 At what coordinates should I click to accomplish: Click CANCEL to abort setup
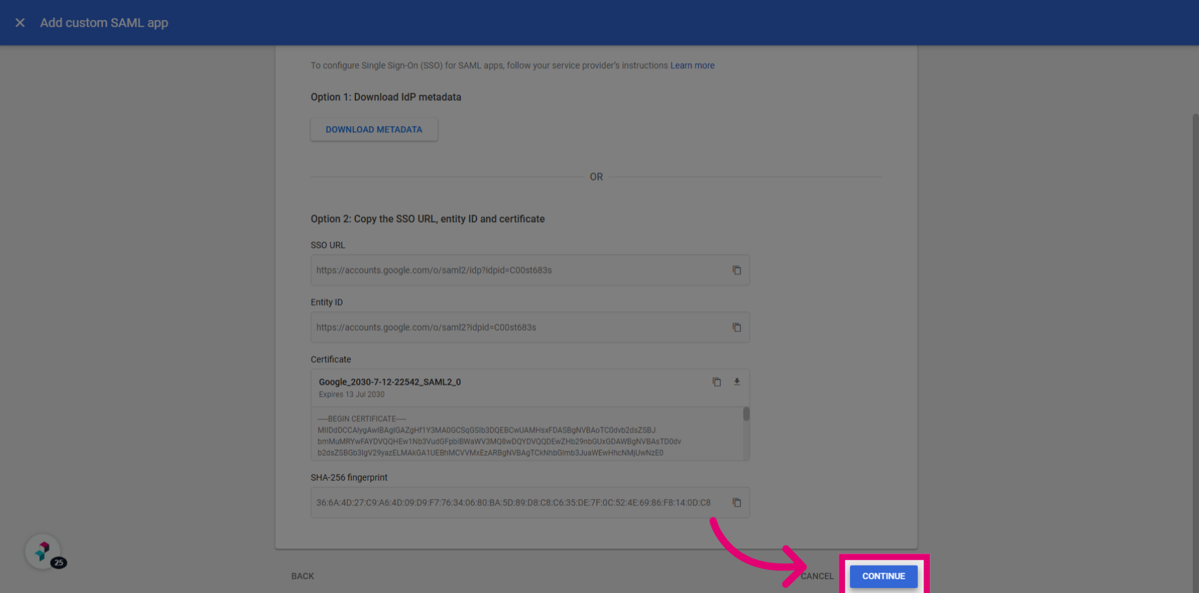tap(817, 576)
